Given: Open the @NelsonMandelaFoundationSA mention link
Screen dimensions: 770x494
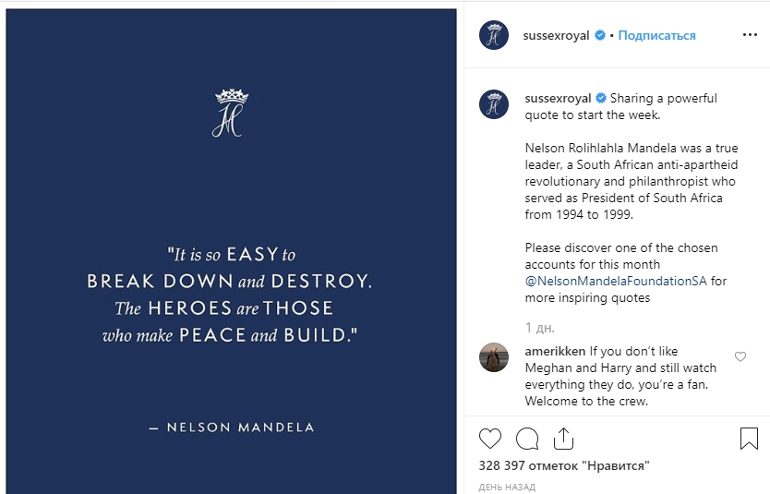Looking at the screenshot, I should coord(616,282).
